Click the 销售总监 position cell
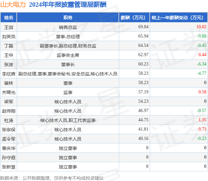 point(68,27)
